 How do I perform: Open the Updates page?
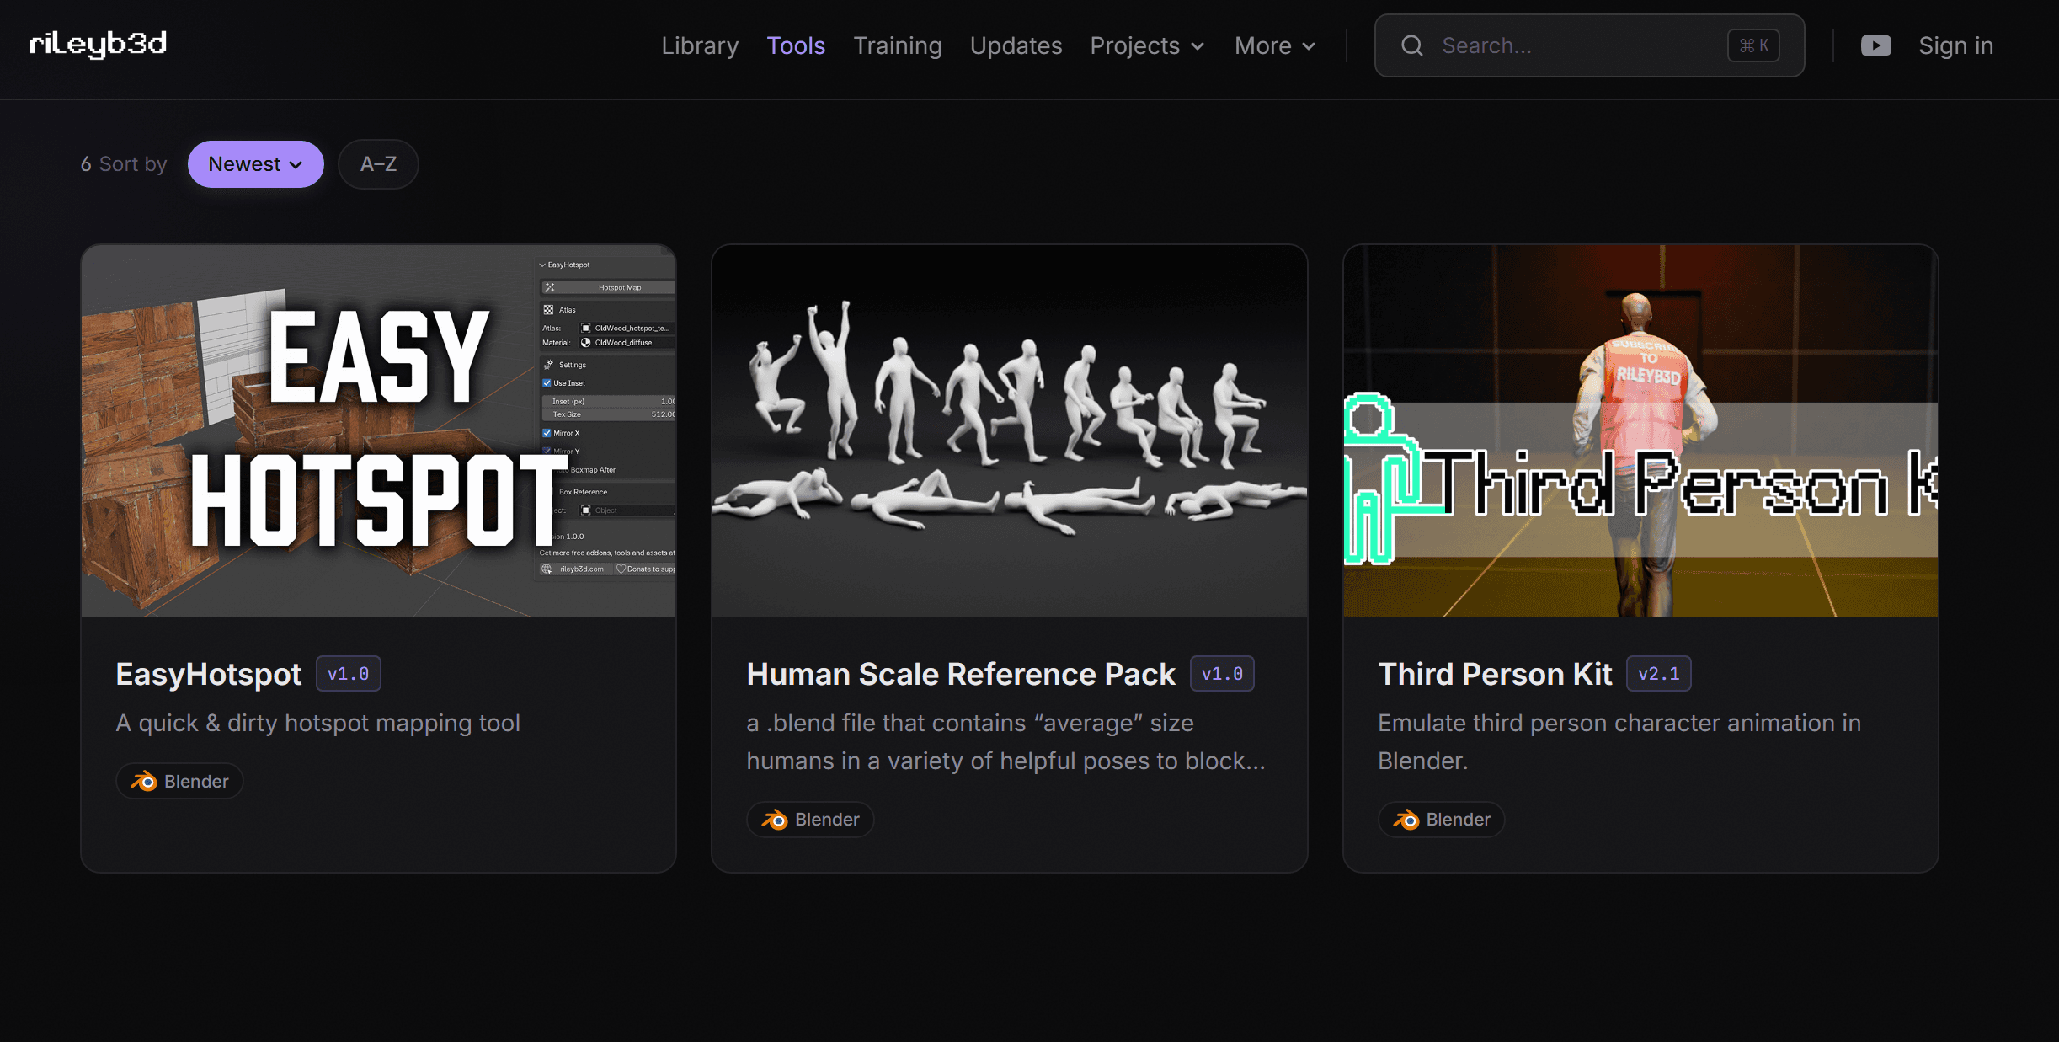1016,45
